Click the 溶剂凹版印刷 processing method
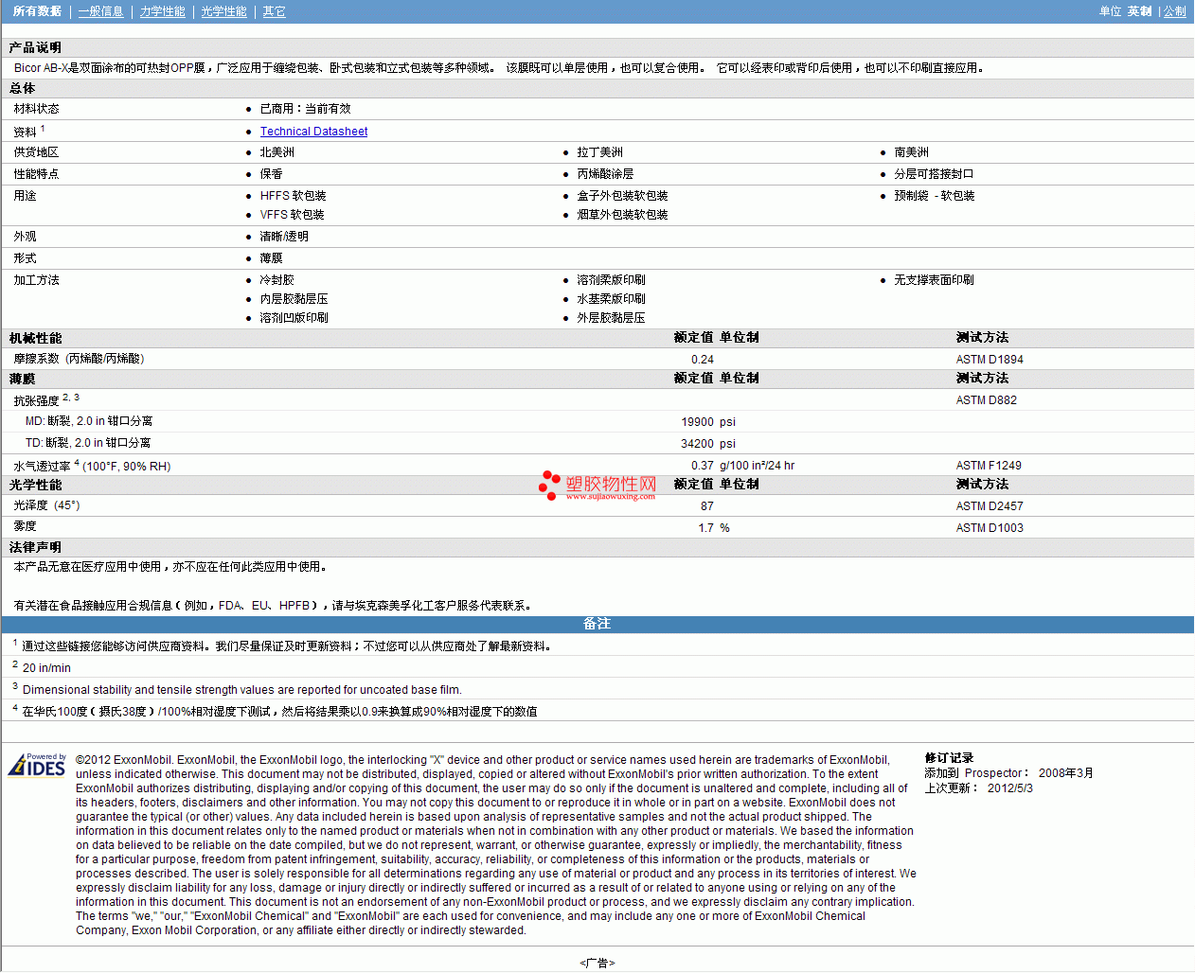 pyautogui.click(x=294, y=318)
